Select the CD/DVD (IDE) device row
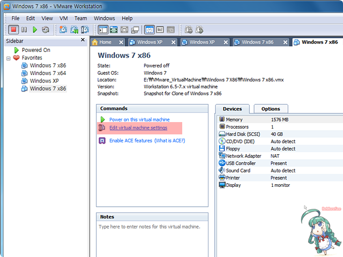Image resolution: width=343 pixels, height=257 pixels. point(281,141)
